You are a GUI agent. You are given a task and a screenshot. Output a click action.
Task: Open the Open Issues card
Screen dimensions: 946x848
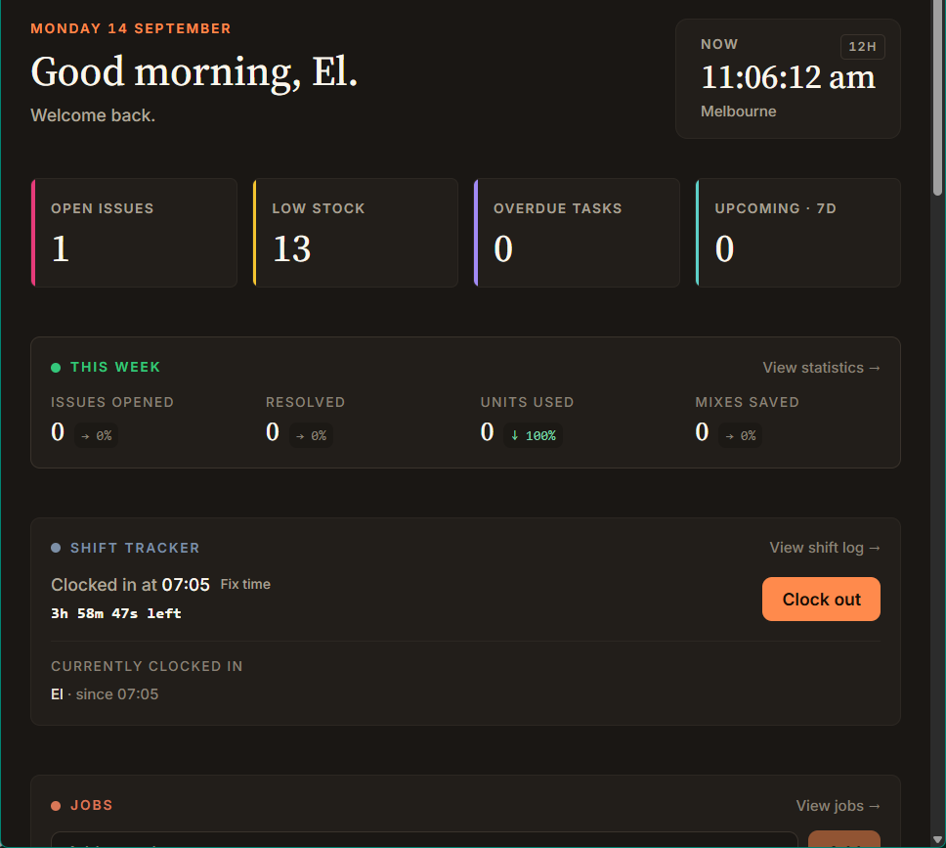[134, 233]
